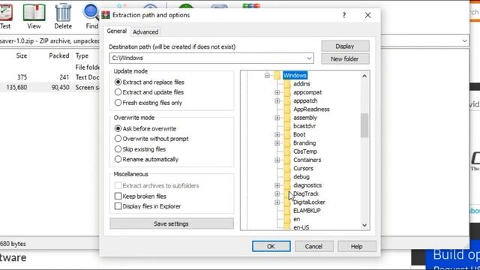This screenshot has width=480, height=270.
Task: Open the View toolbar icon in WinRAR
Action: tap(34, 13)
